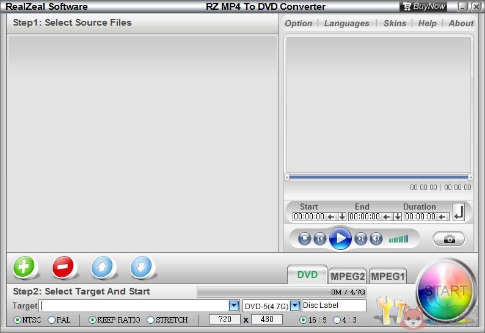Switch to the MPEG1 output tab

point(387,276)
